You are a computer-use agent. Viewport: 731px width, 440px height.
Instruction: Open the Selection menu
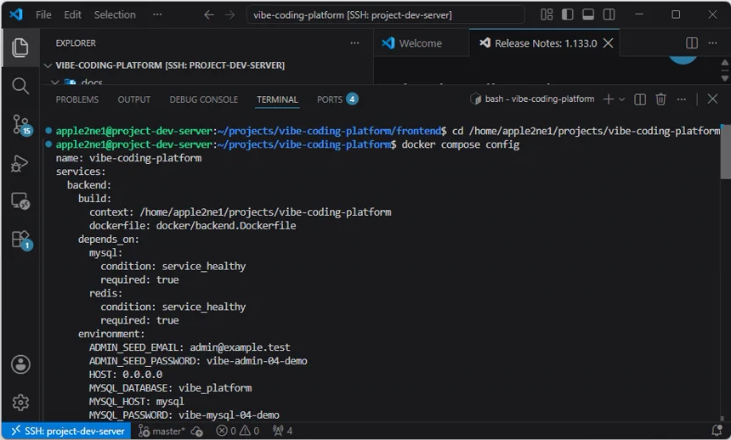(115, 14)
